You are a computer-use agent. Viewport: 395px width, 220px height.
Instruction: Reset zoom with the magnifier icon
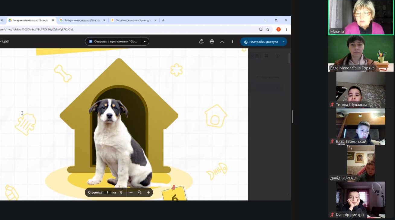tap(139, 192)
